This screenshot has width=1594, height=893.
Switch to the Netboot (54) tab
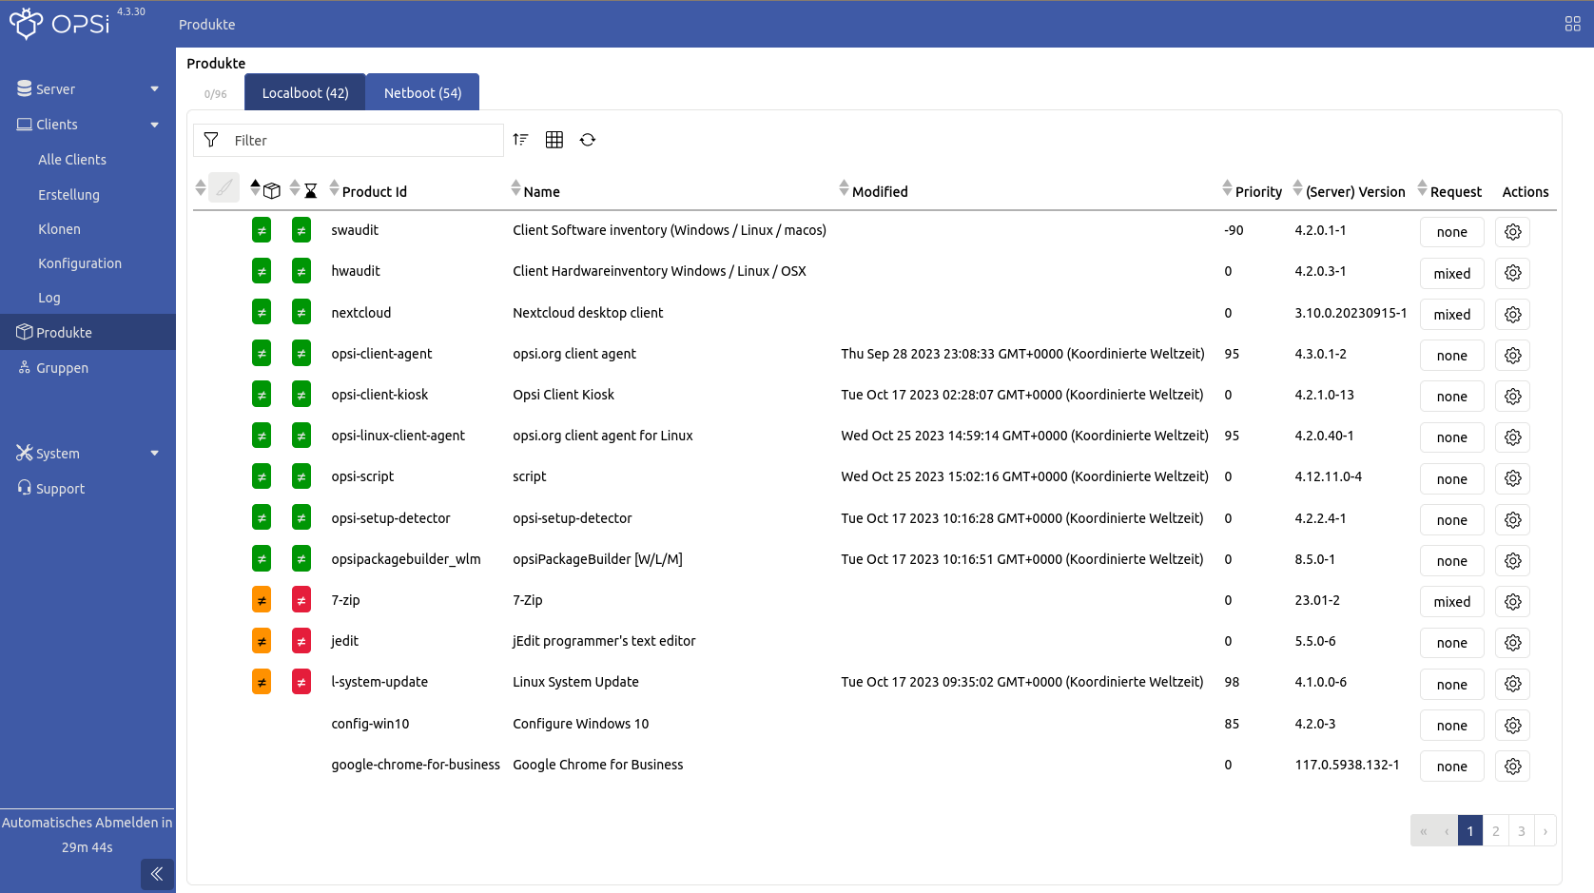point(422,92)
